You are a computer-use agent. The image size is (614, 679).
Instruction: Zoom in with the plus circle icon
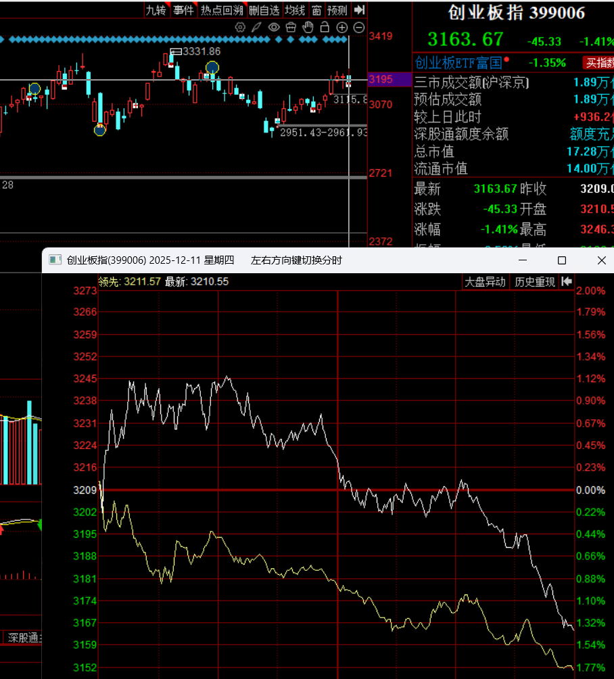coord(342,28)
